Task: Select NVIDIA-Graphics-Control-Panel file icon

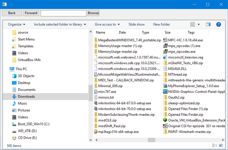Action: [x=165, y=91]
